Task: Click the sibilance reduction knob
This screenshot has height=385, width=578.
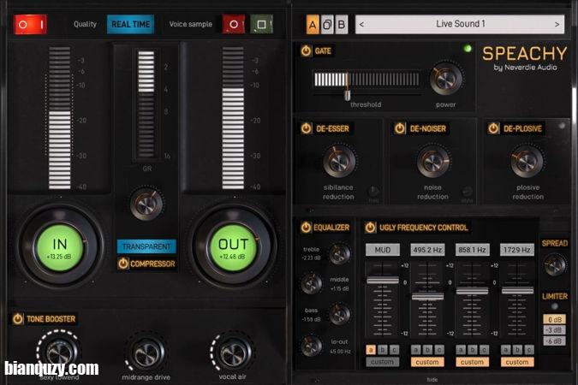Action: 339,162
